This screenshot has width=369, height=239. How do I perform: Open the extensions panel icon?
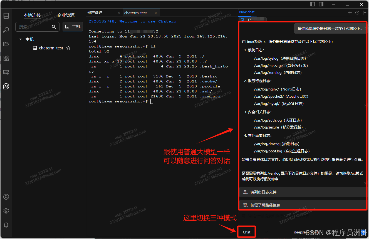pos(6,58)
